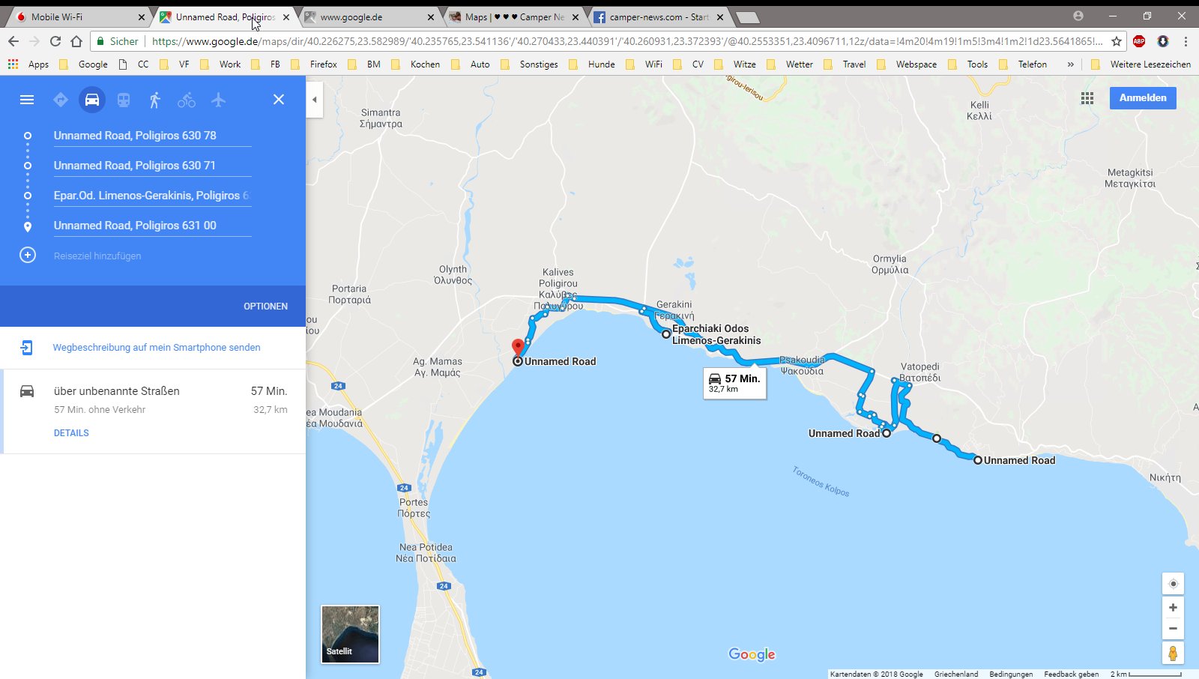Switch to camper-news.com Facebook tab
This screenshot has height=679, width=1199.
pyautogui.click(x=657, y=16)
